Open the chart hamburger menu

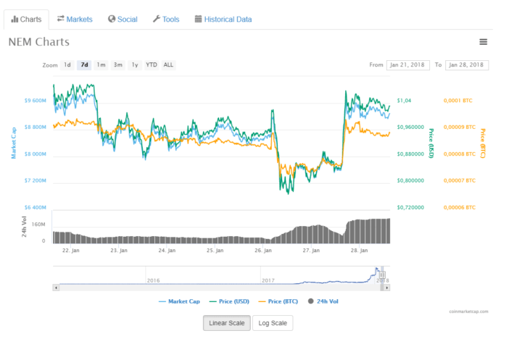(483, 42)
